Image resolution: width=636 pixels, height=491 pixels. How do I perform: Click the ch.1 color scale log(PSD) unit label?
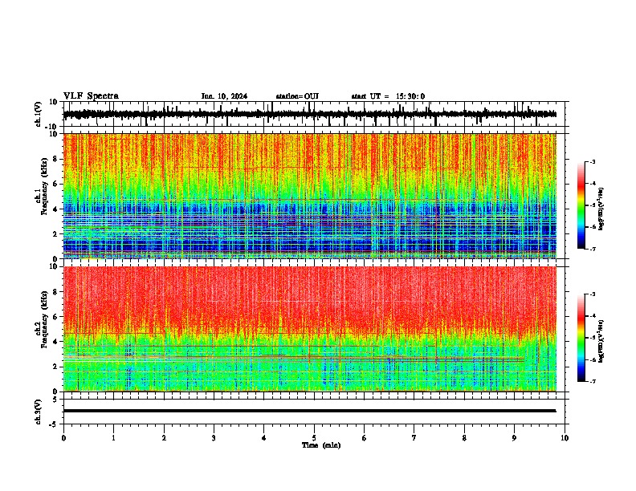tap(601, 209)
